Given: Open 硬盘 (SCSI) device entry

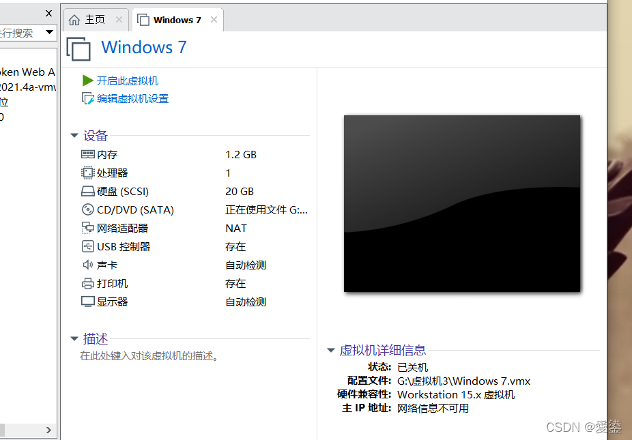Looking at the screenshot, I should 123,192.
